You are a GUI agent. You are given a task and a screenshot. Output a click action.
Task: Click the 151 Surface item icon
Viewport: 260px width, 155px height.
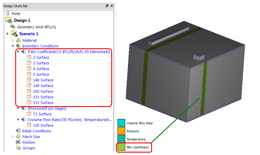(29, 97)
